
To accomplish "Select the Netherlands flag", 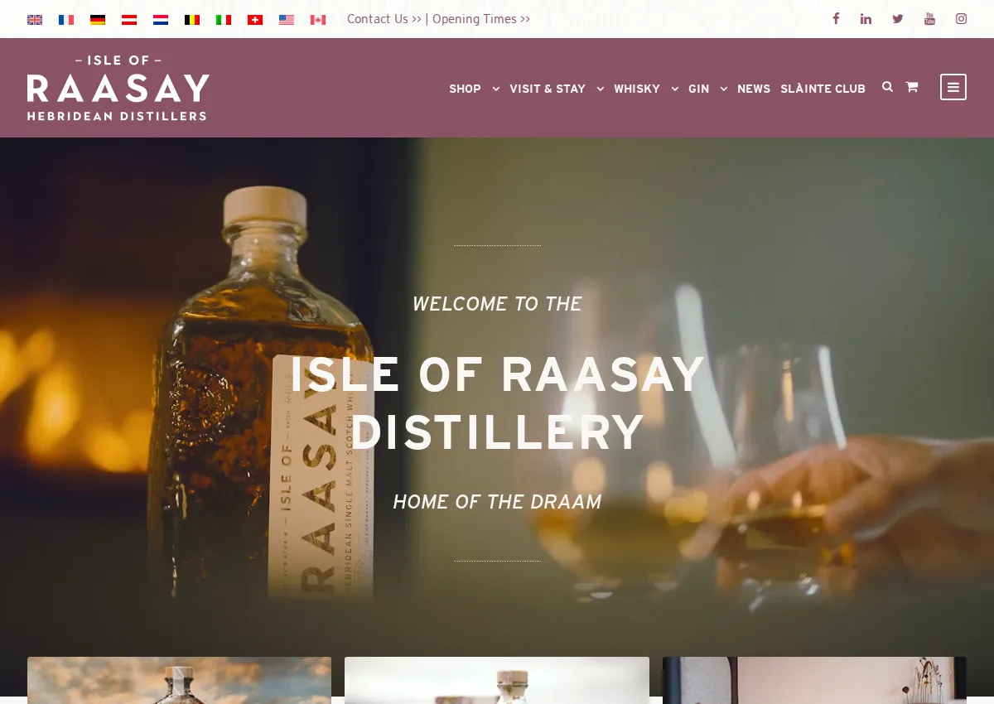I will click(161, 20).
